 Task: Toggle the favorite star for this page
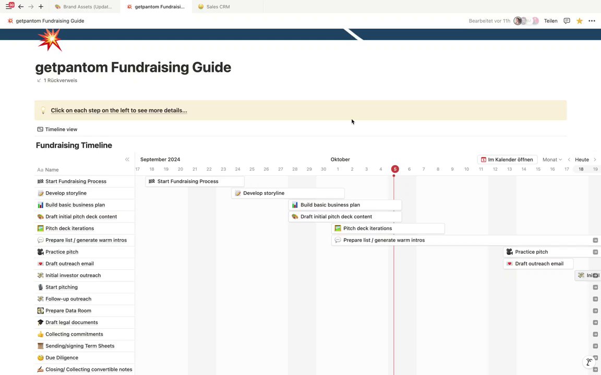(579, 21)
